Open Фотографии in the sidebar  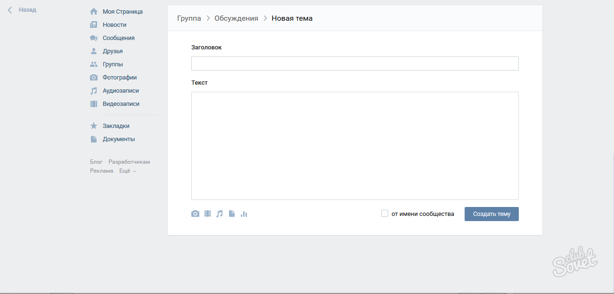[120, 78]
